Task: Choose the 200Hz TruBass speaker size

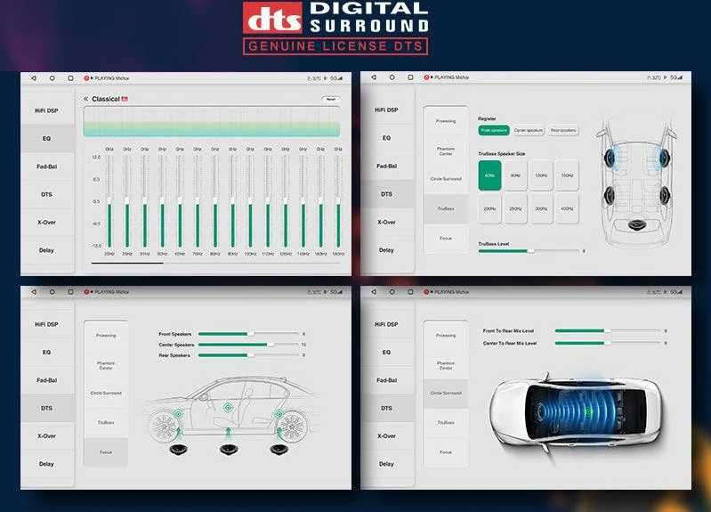Action: point(489,208)
